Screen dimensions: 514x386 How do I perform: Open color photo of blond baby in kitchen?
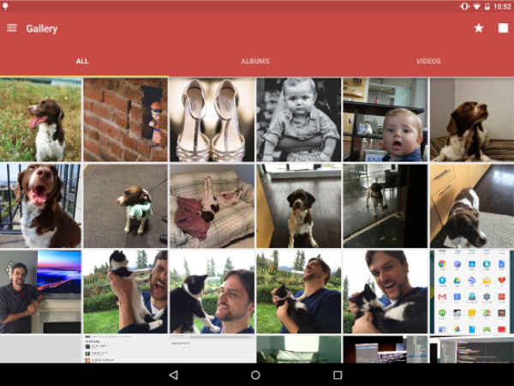(385, 119)
